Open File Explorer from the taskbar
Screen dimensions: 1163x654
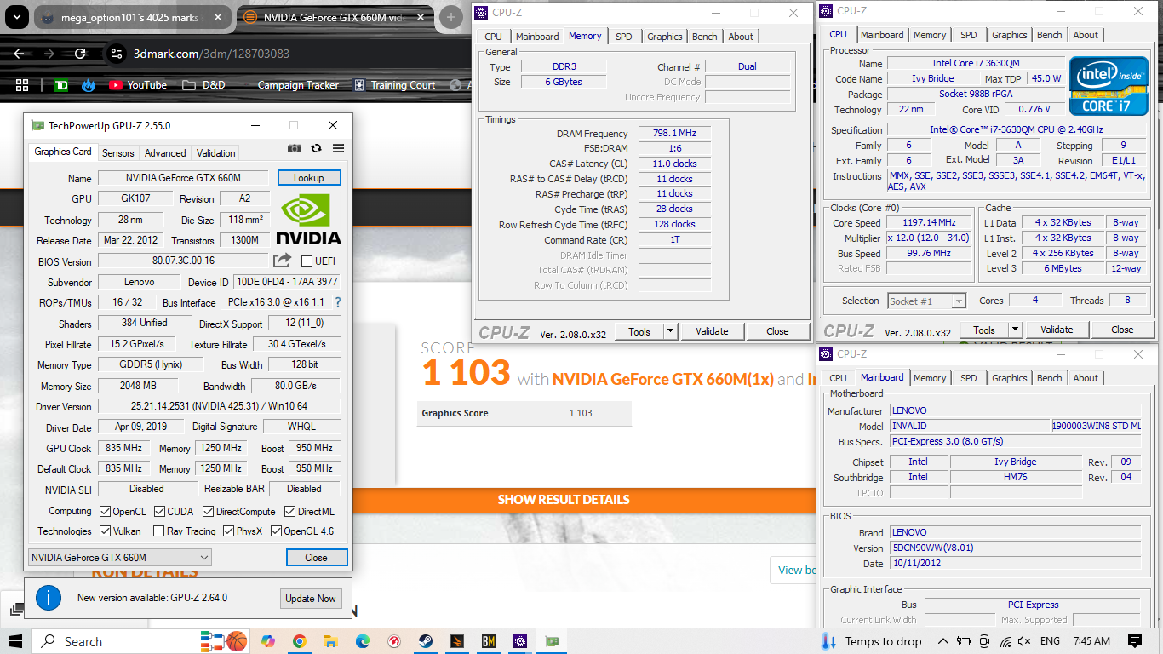(x=330, y=641)
